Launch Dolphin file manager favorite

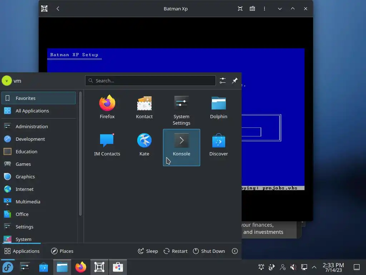pos(218,107)
